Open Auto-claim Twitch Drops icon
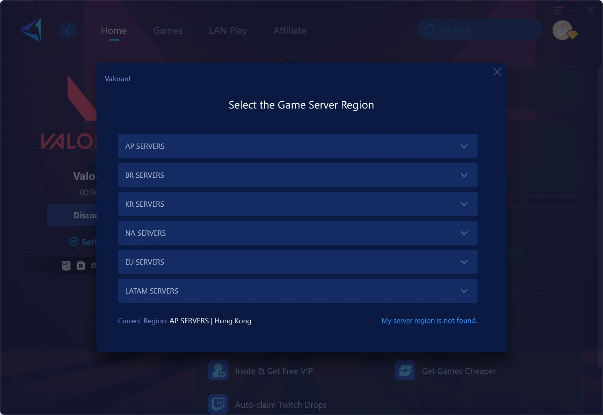The width and height of the screenshot is (603, 415). click(218, 404)
